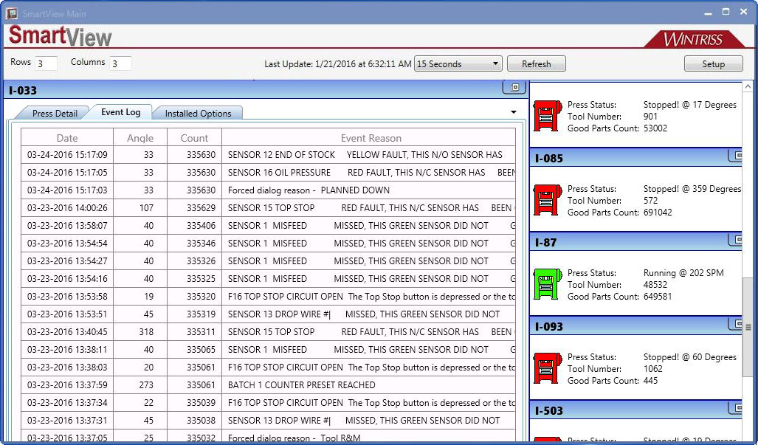Image resolution: width=758 pixels, height=445 pixels.
Task: Select row dated 03-23-2016 13:54:54
Action: coord(269,244)
